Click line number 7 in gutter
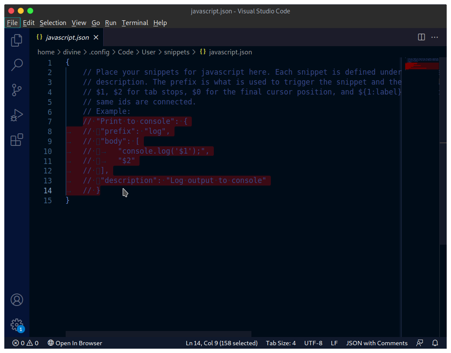The height and width of the screenshot is (353, 451). [50, 122]
